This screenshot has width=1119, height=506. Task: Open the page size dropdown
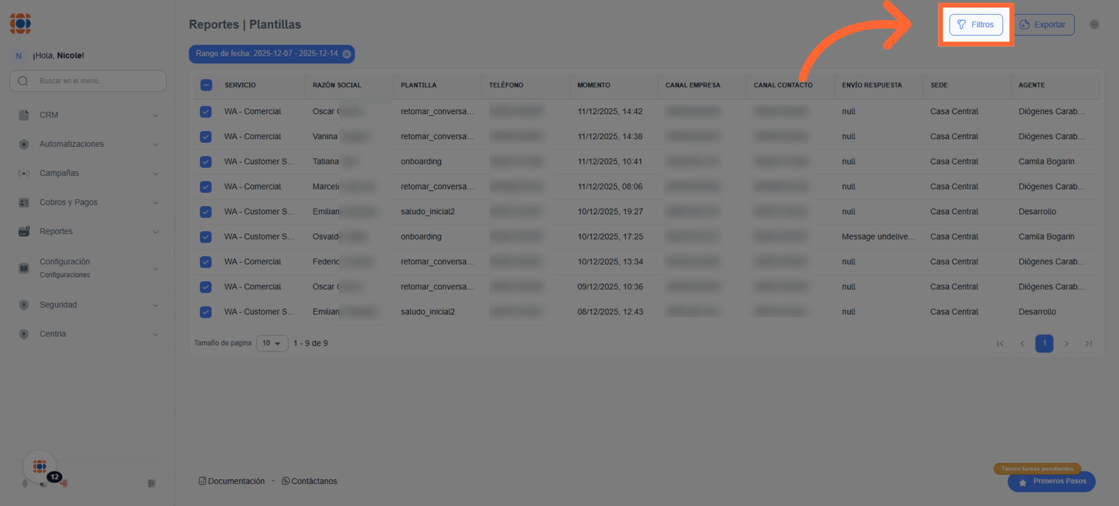(272, 343)
